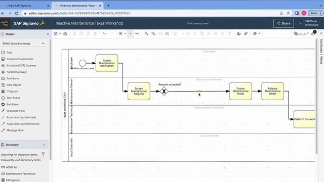The height and width of the screenshot is (182, 324).
Task: Open the en-US language dropdown
Action: click(302, 34)
